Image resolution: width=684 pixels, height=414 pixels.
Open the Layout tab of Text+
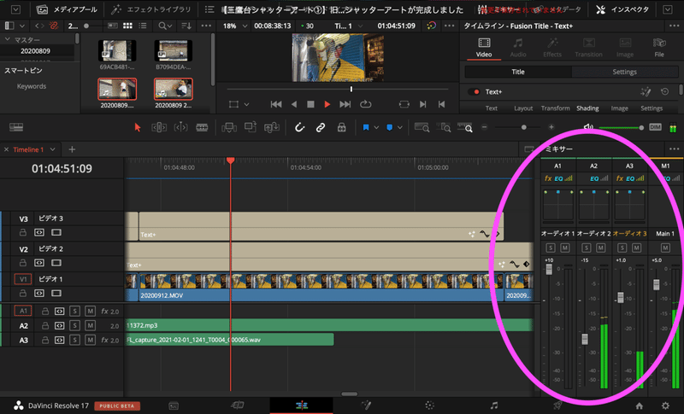click(x=523, y=108)
